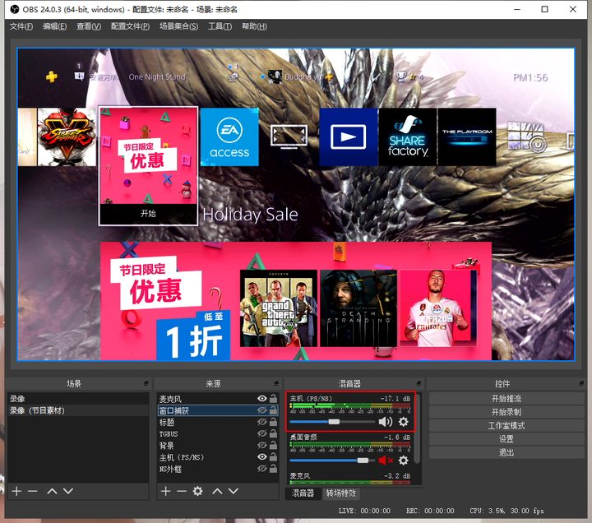Image resolution: width=592 pixels, height=523 pixels.
Task: Select the 录像 scene
Action: coord(78,398)
